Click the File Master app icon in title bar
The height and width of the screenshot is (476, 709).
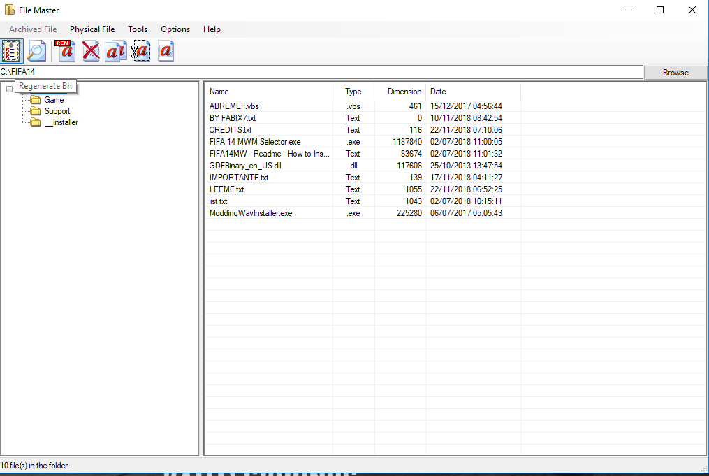click(x=9, y=10)
